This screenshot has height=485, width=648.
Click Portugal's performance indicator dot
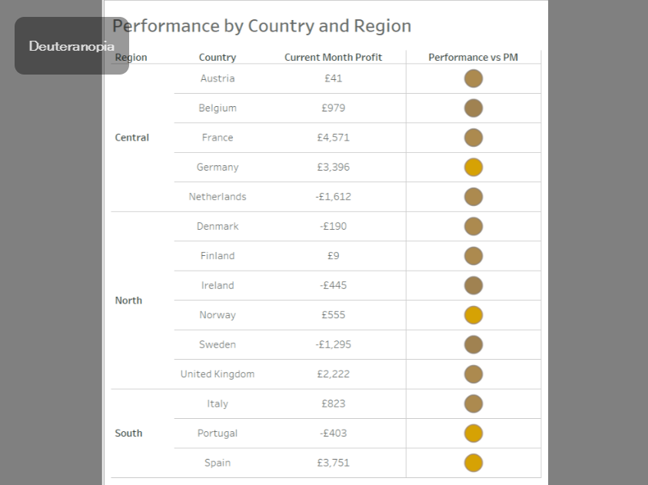(x=474, y=434)
